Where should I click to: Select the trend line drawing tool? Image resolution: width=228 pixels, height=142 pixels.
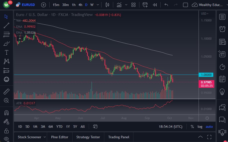pyautogui.click(x=6, y=25)
